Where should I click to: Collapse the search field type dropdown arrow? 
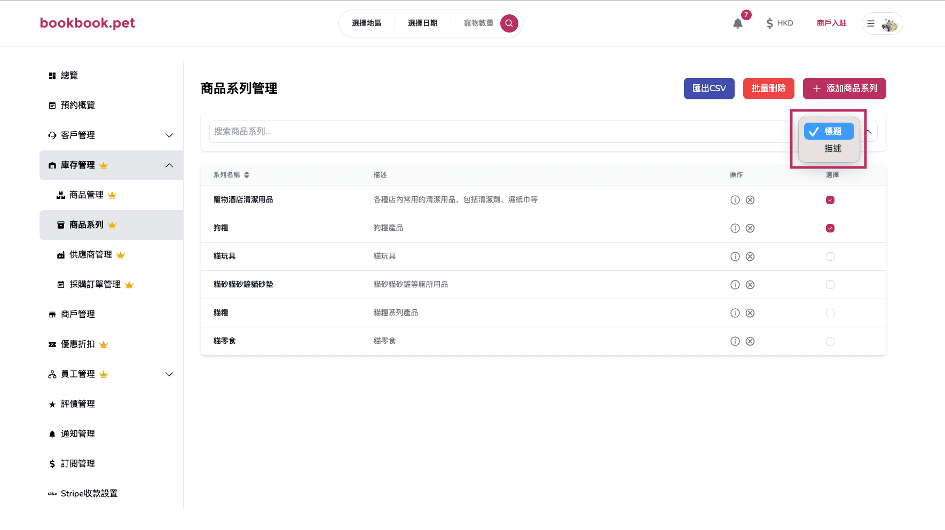tap(869, 132)
